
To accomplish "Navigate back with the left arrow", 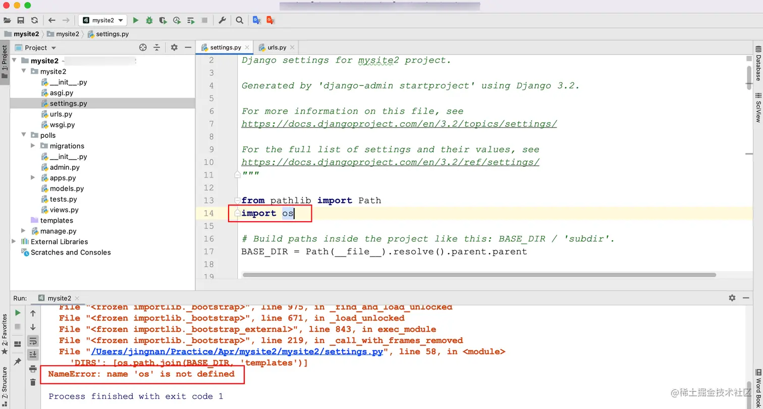I will [52, 20].
